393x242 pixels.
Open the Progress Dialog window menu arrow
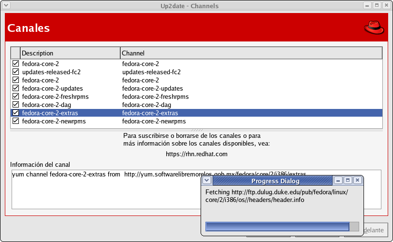(x=207, y=180)
